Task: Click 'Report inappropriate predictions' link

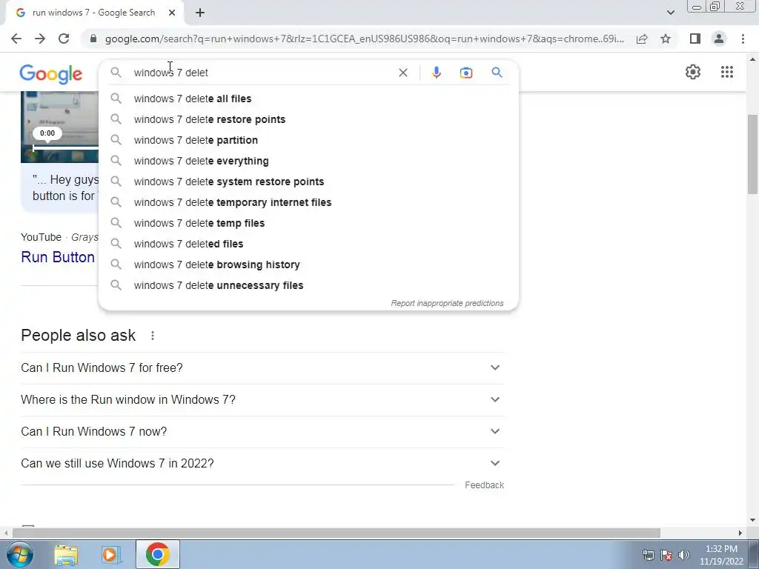Action: pos(447,303)
